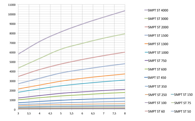Click the 8 tick label on horizontal axis

[125, 114]
